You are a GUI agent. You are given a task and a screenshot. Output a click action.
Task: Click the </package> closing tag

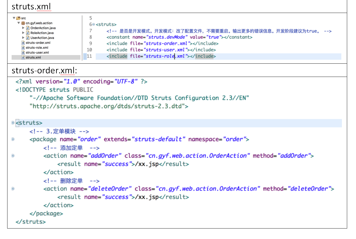coord(46,214)
